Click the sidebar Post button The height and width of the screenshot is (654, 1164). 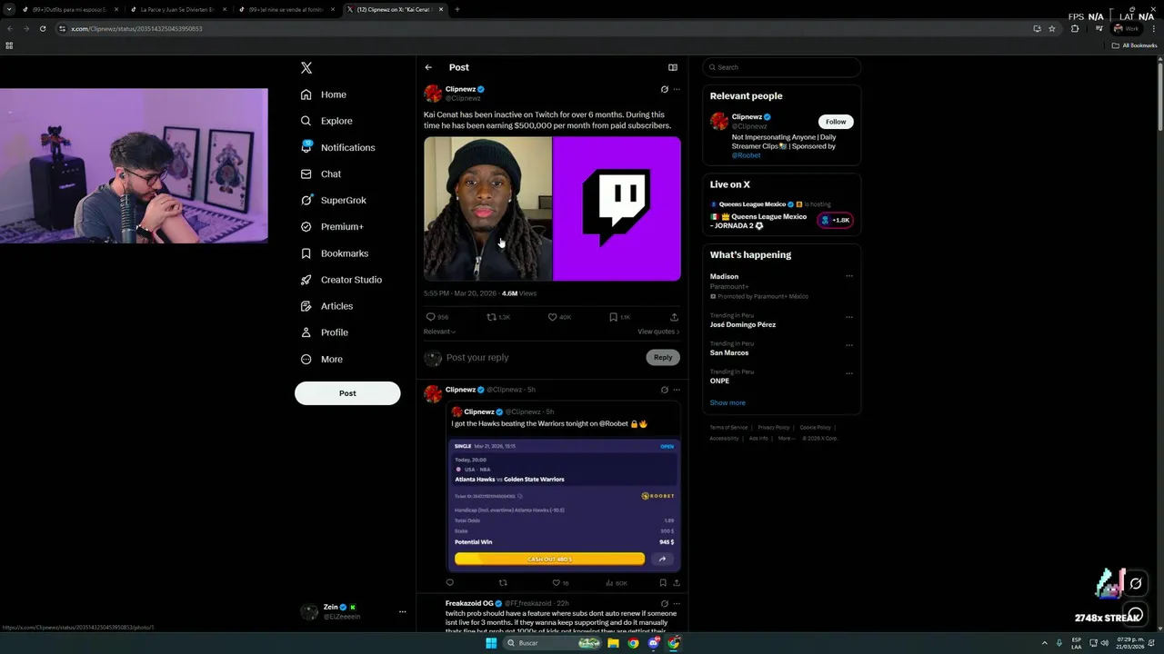coord(347,393)
